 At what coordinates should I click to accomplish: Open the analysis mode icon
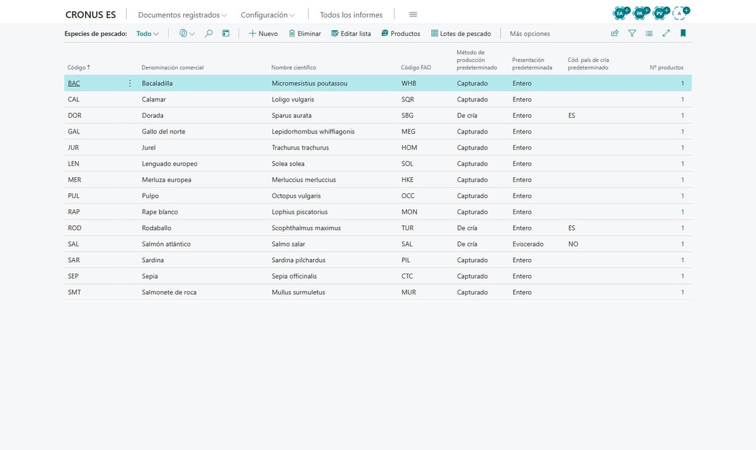(x=226, y=33)
